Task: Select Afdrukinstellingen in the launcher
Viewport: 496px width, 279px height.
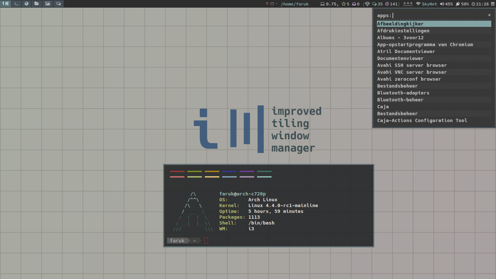Action: pos(434,31)
